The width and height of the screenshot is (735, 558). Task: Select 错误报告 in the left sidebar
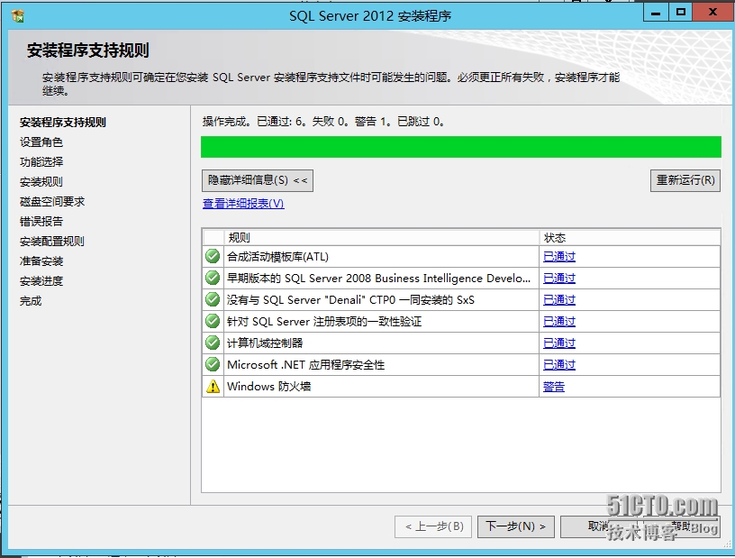[x=41, y=222]
